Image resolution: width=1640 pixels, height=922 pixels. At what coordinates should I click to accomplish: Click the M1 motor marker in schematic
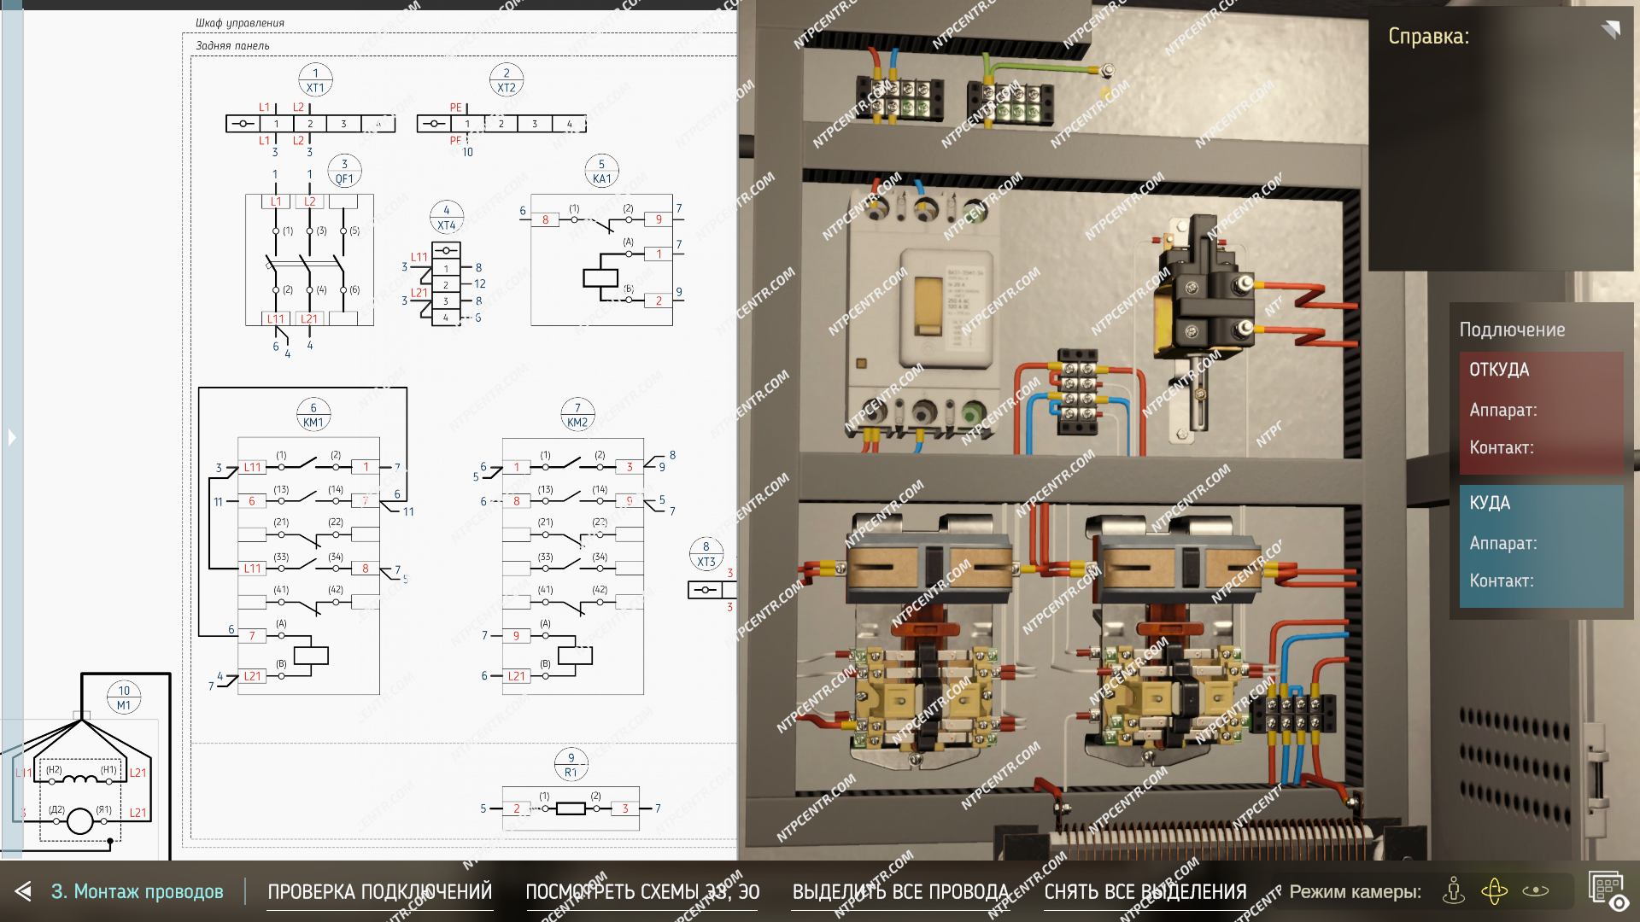[x=124, y=697]
